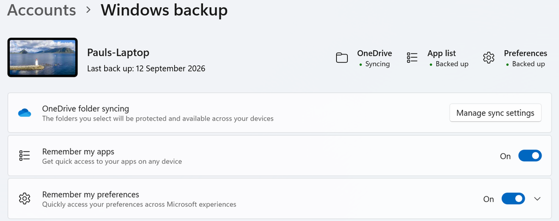Click the breadcrumb chevron separator after Accounts
Screen dimensions: 559x221
tap(88, 10)
